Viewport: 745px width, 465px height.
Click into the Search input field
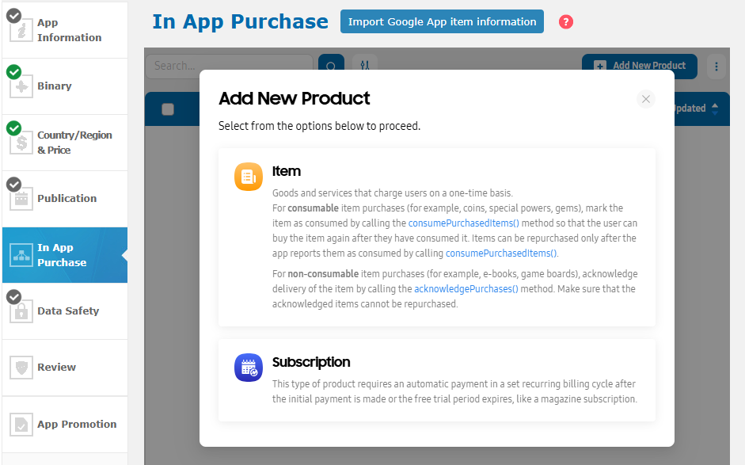pos(229,66)
